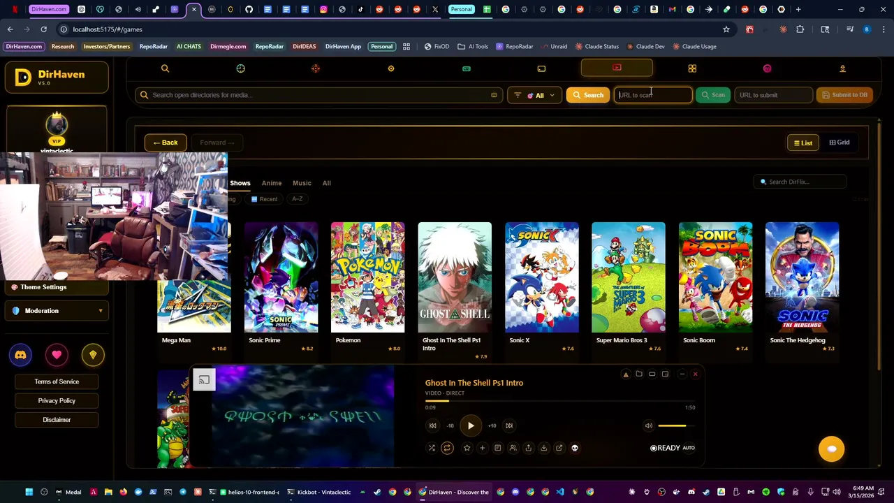This screenshot has width=894, height=503.
Task: Click the small icon inside media search bar
Action: coord(494,95)
